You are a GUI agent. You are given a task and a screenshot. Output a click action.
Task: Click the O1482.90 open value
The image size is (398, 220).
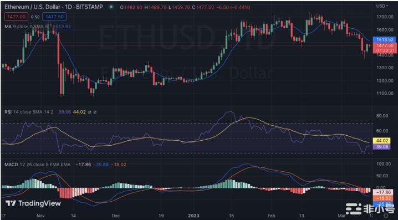click(131, 7)
